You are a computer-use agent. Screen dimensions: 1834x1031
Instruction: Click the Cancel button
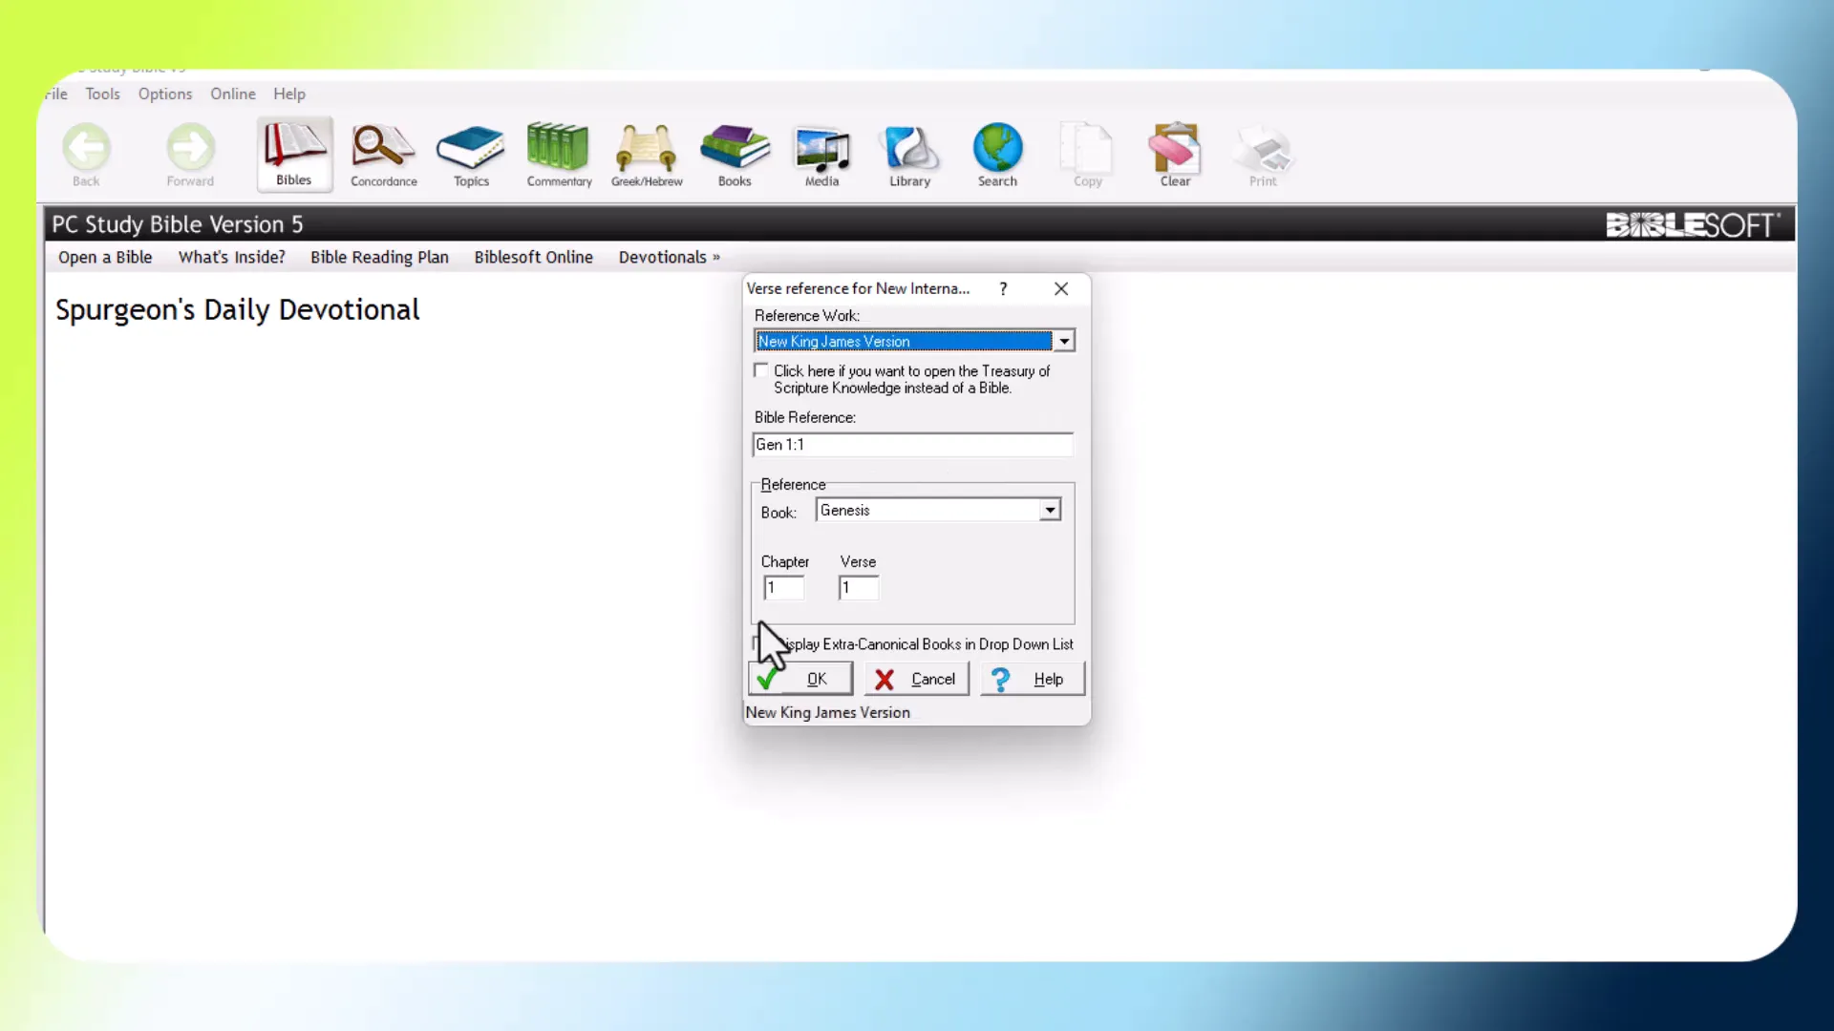coord(917,679)
